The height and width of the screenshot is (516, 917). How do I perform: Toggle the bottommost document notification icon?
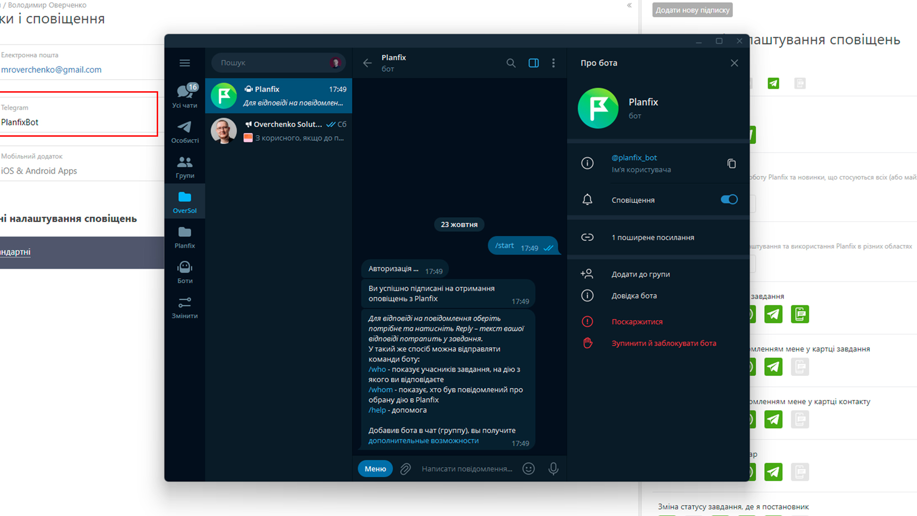(800, 472)
